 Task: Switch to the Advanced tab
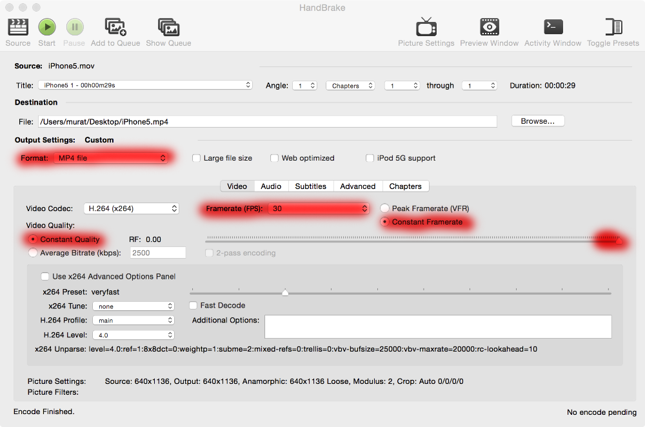point(358,186)
